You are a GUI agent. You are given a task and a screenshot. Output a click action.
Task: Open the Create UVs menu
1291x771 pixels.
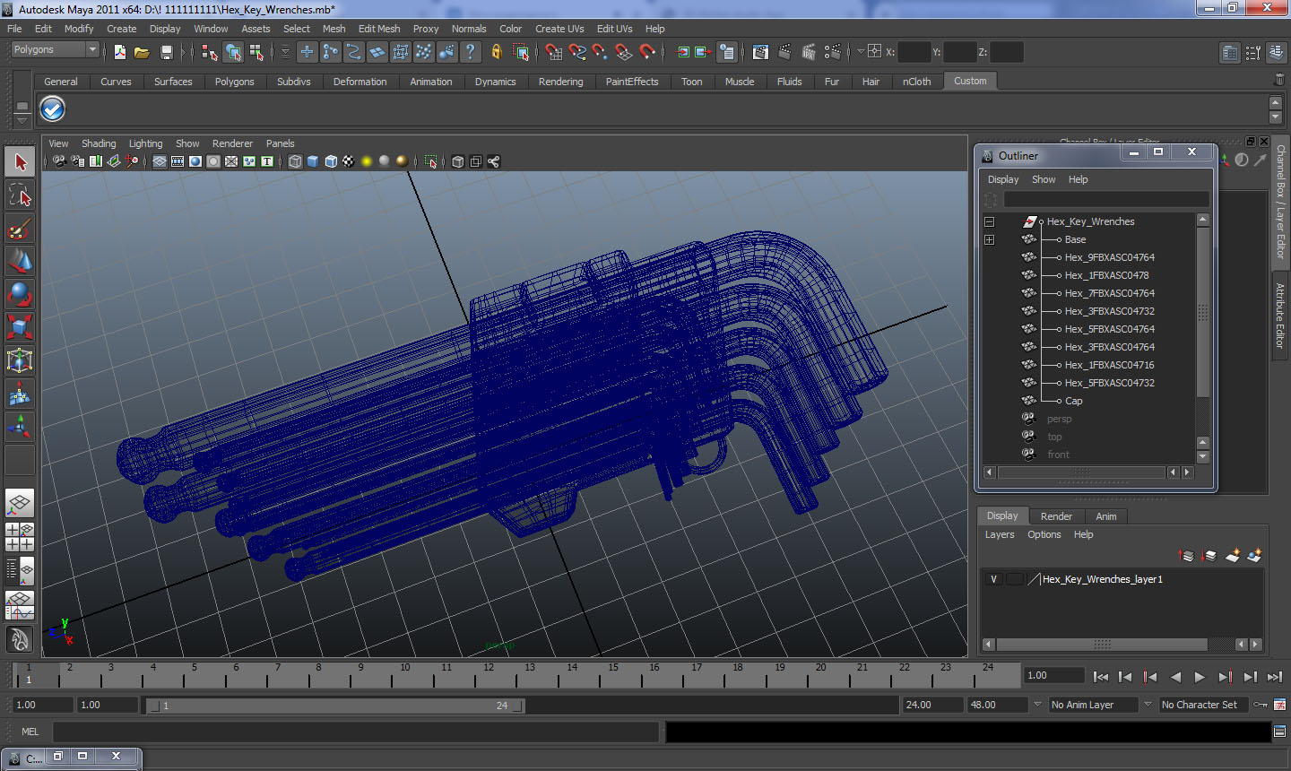tap(559, 29)
